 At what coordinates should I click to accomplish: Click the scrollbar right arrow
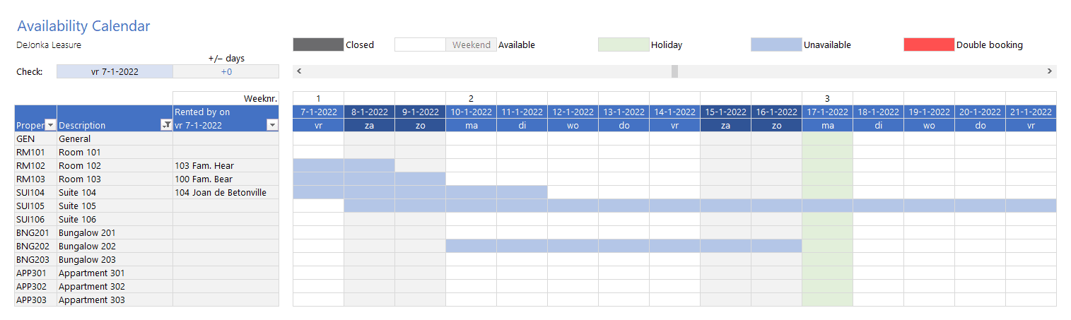[1050, 71]
